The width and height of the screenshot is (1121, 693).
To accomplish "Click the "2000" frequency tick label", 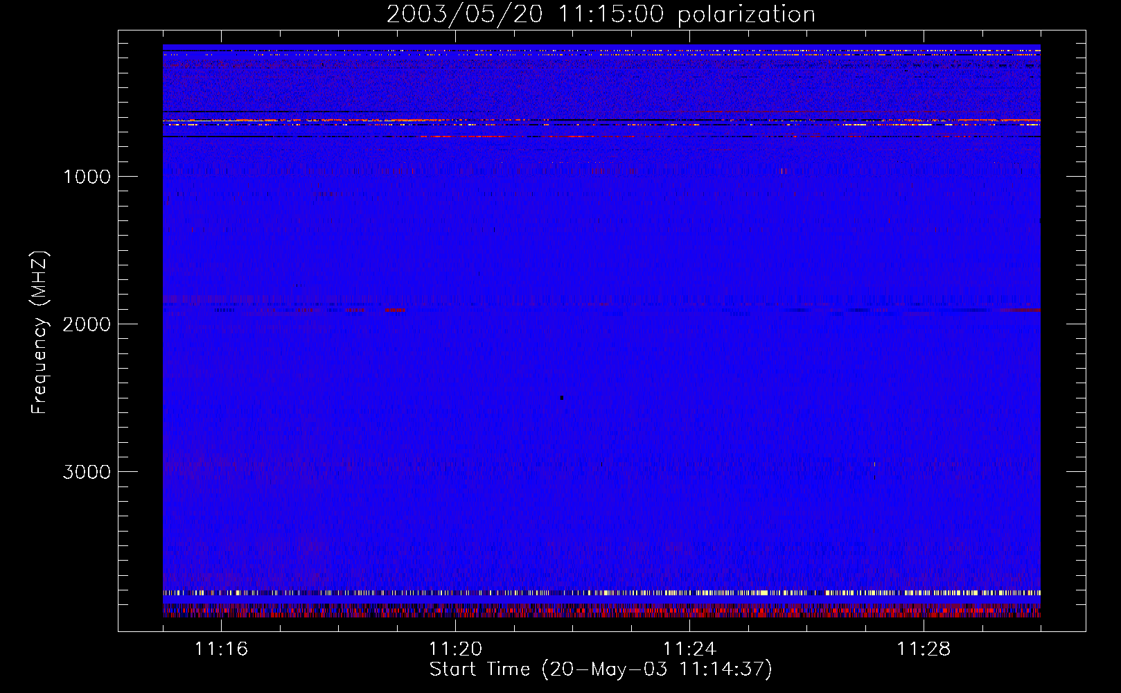I will [87, 324].
